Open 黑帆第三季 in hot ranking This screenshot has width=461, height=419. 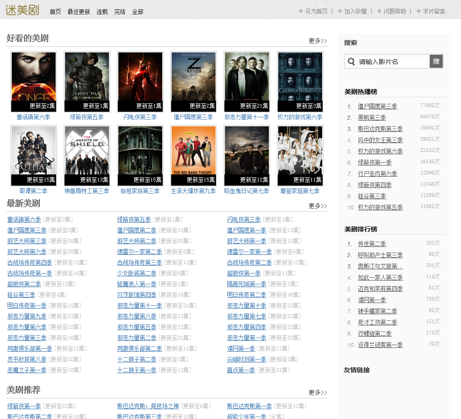(x=372, y=117)
